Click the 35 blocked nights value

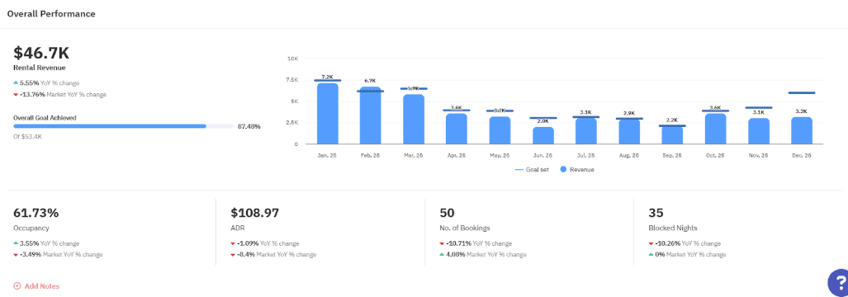(656, 213)
